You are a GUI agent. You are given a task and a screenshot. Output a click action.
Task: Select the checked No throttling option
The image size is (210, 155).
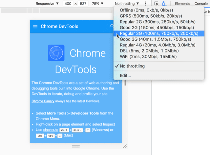point(132,66)
